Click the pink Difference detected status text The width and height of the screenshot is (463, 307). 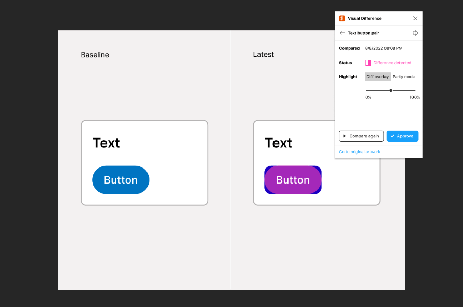point(392,63)
